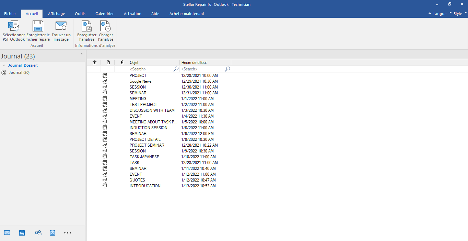Click search magnifier in Heure de début filter
This screenshot has height=241, width=468.
click(x=227, y=69)
